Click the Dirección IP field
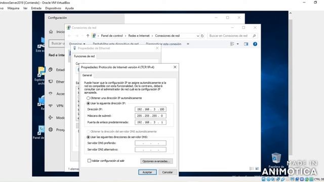 point(150,109)
